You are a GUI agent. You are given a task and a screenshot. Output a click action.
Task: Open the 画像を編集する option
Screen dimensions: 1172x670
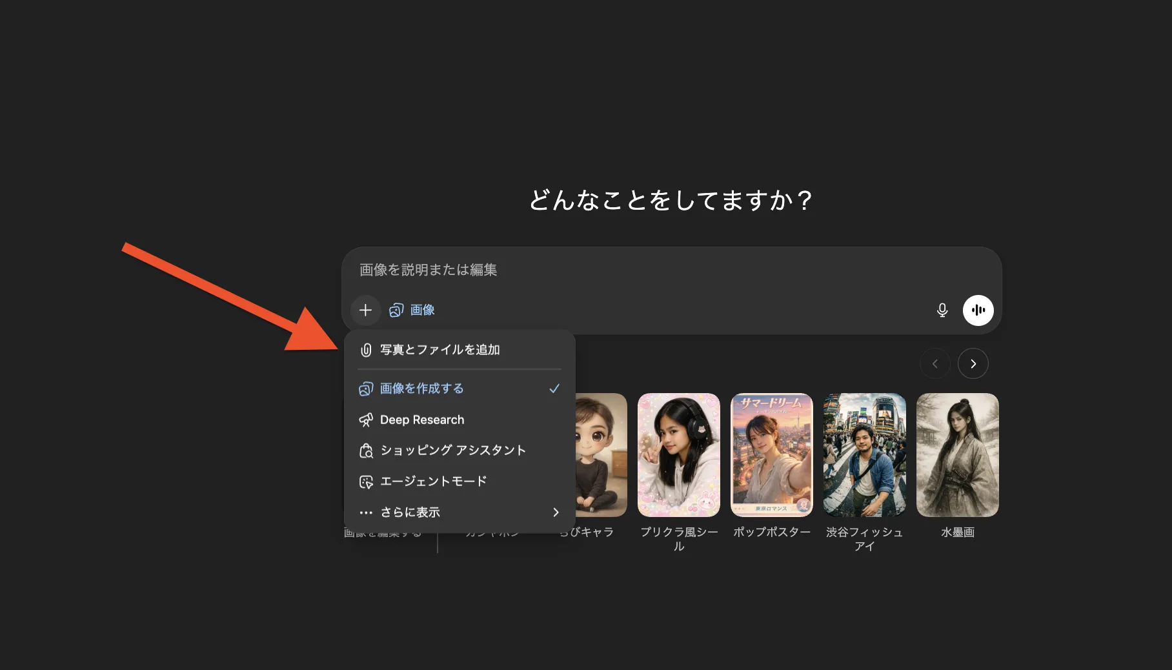[383, 532]
